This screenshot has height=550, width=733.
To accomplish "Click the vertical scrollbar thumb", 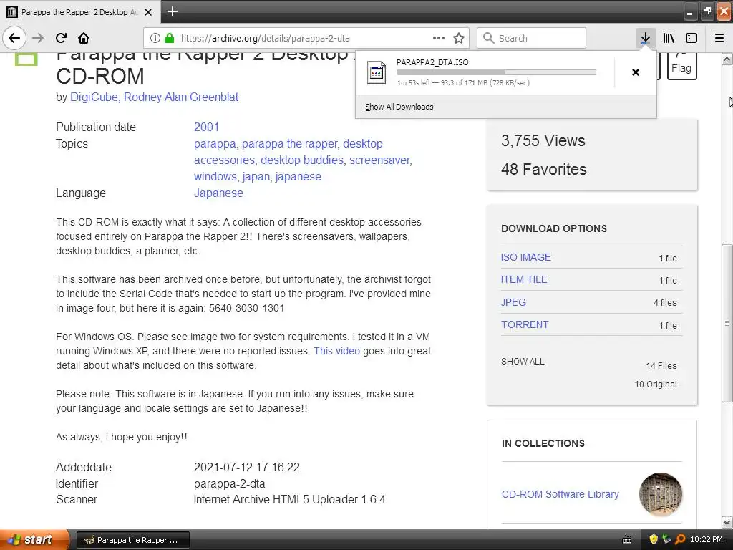I will point(727,323).
